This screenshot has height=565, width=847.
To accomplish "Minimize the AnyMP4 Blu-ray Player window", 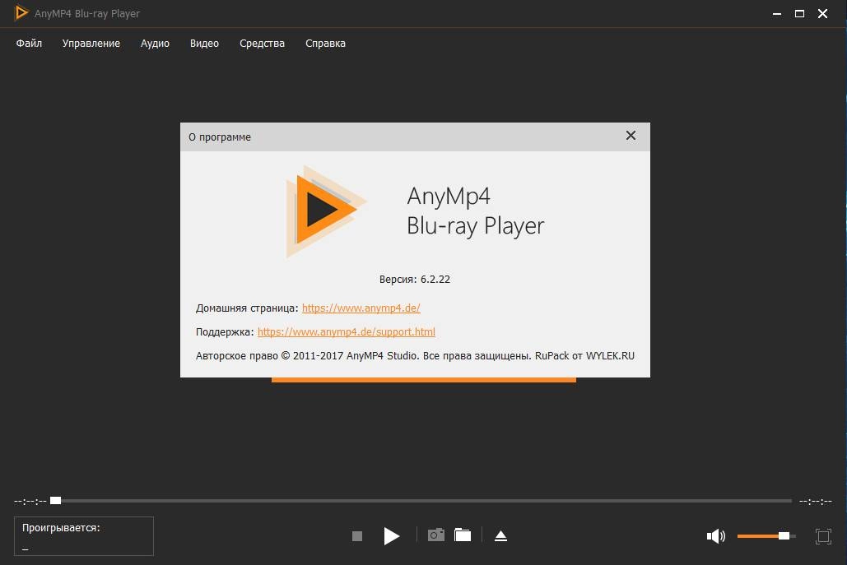I will [x=777, y=13].
